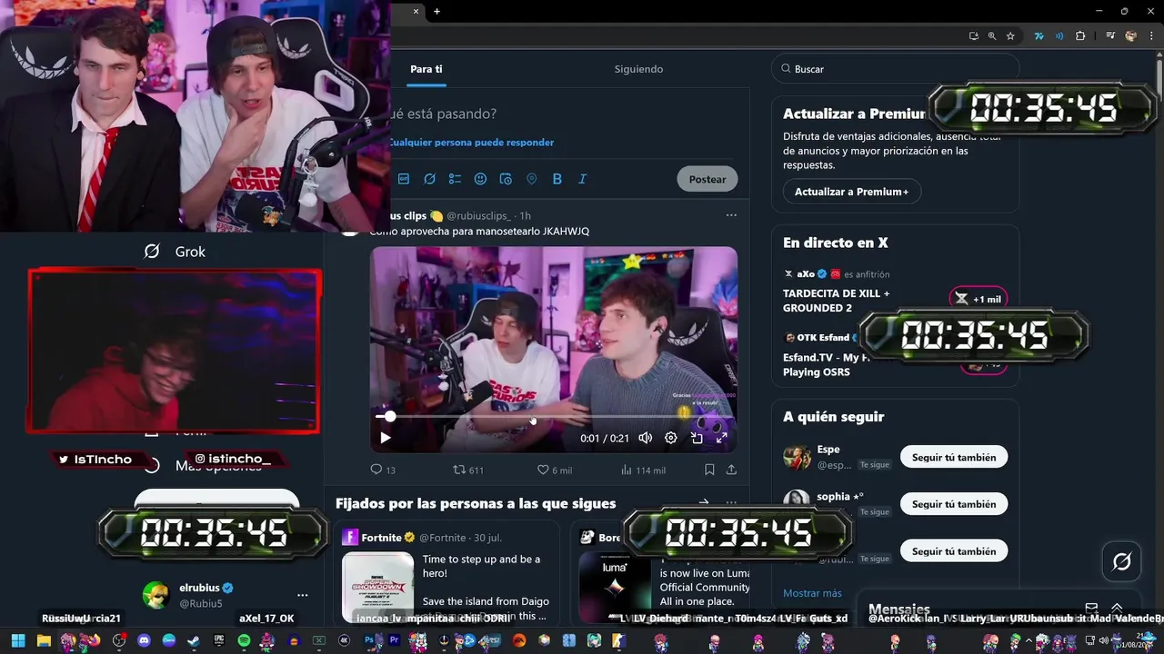The height and width of the screenshot is (654, 1164).
Task: Follow back sophia with Seguir tú también
Action: pyautogui.click(x=954, y=504)
